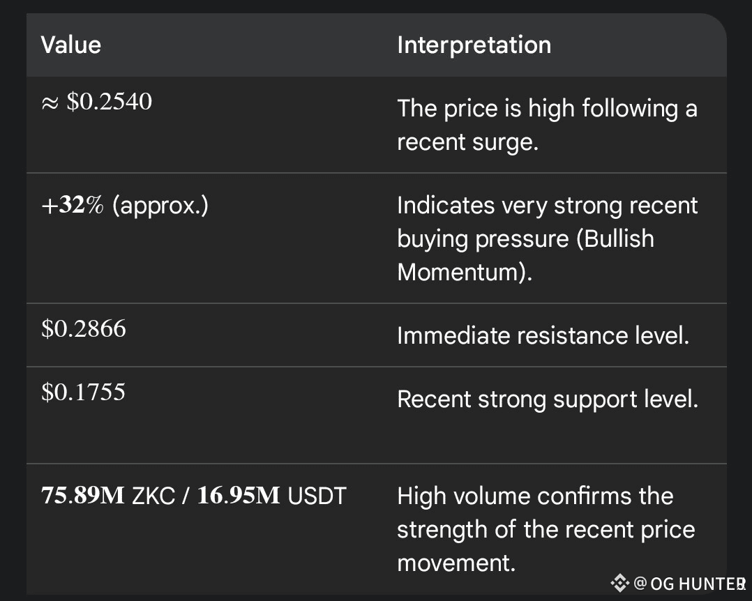Select the Interpretation column header
The width and height of the screenshot is (752, 601).
tap(474, 45)
